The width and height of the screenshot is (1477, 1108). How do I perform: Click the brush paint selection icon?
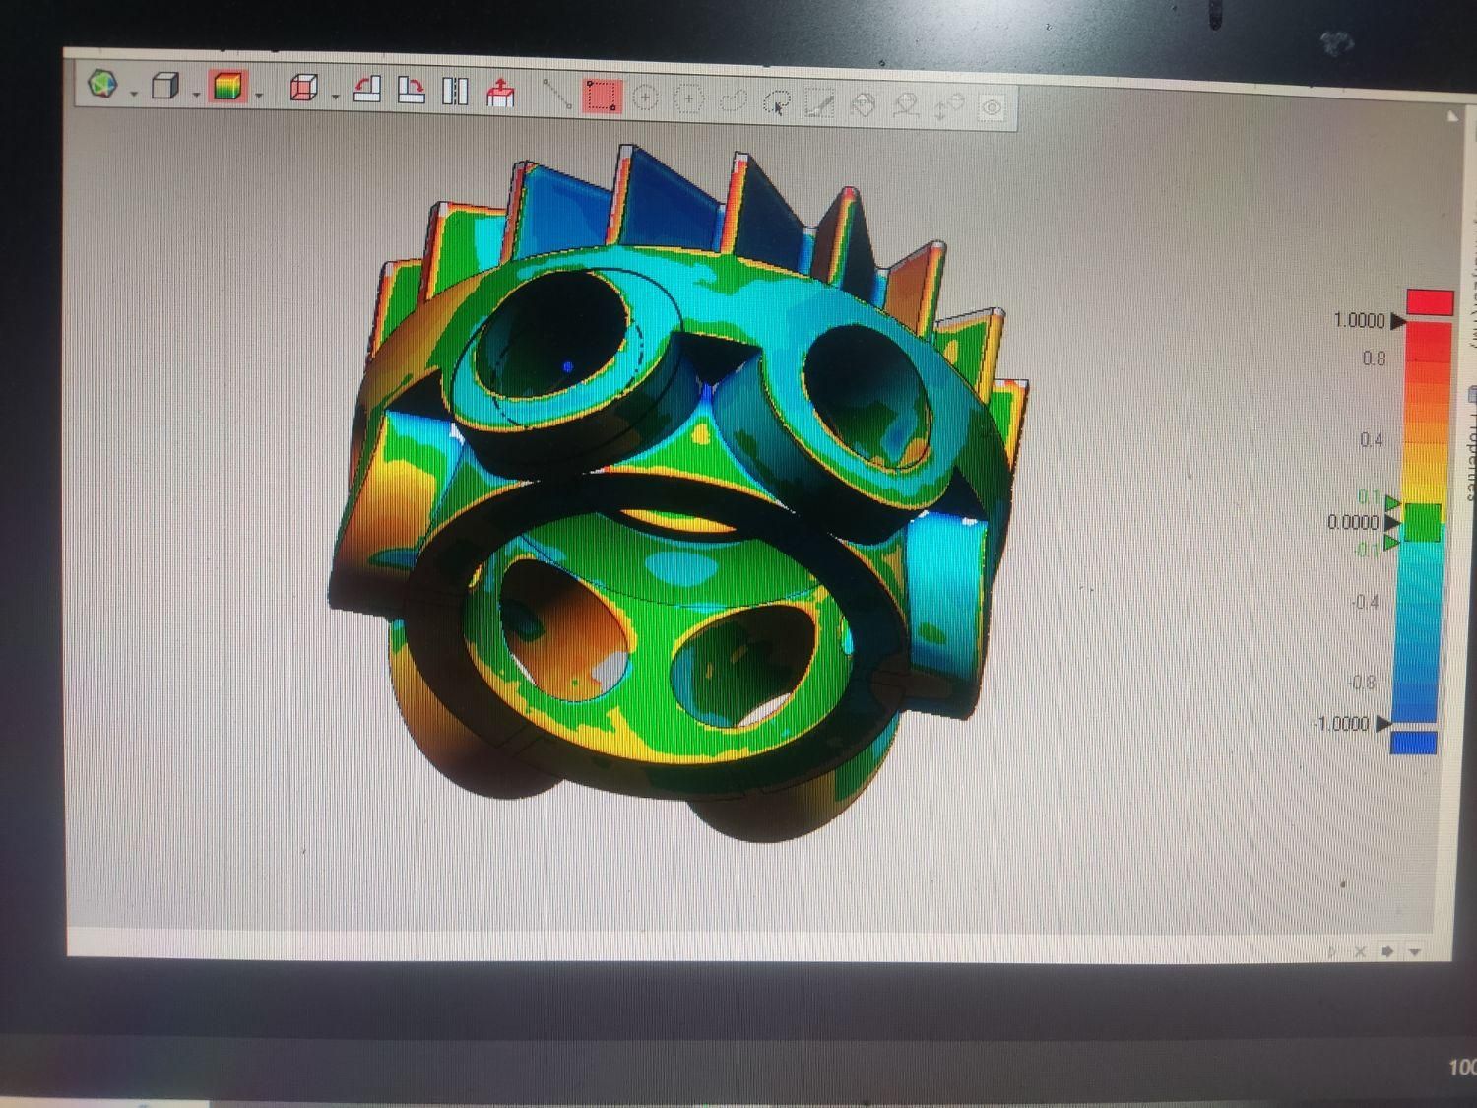click(x=819, y=103)
